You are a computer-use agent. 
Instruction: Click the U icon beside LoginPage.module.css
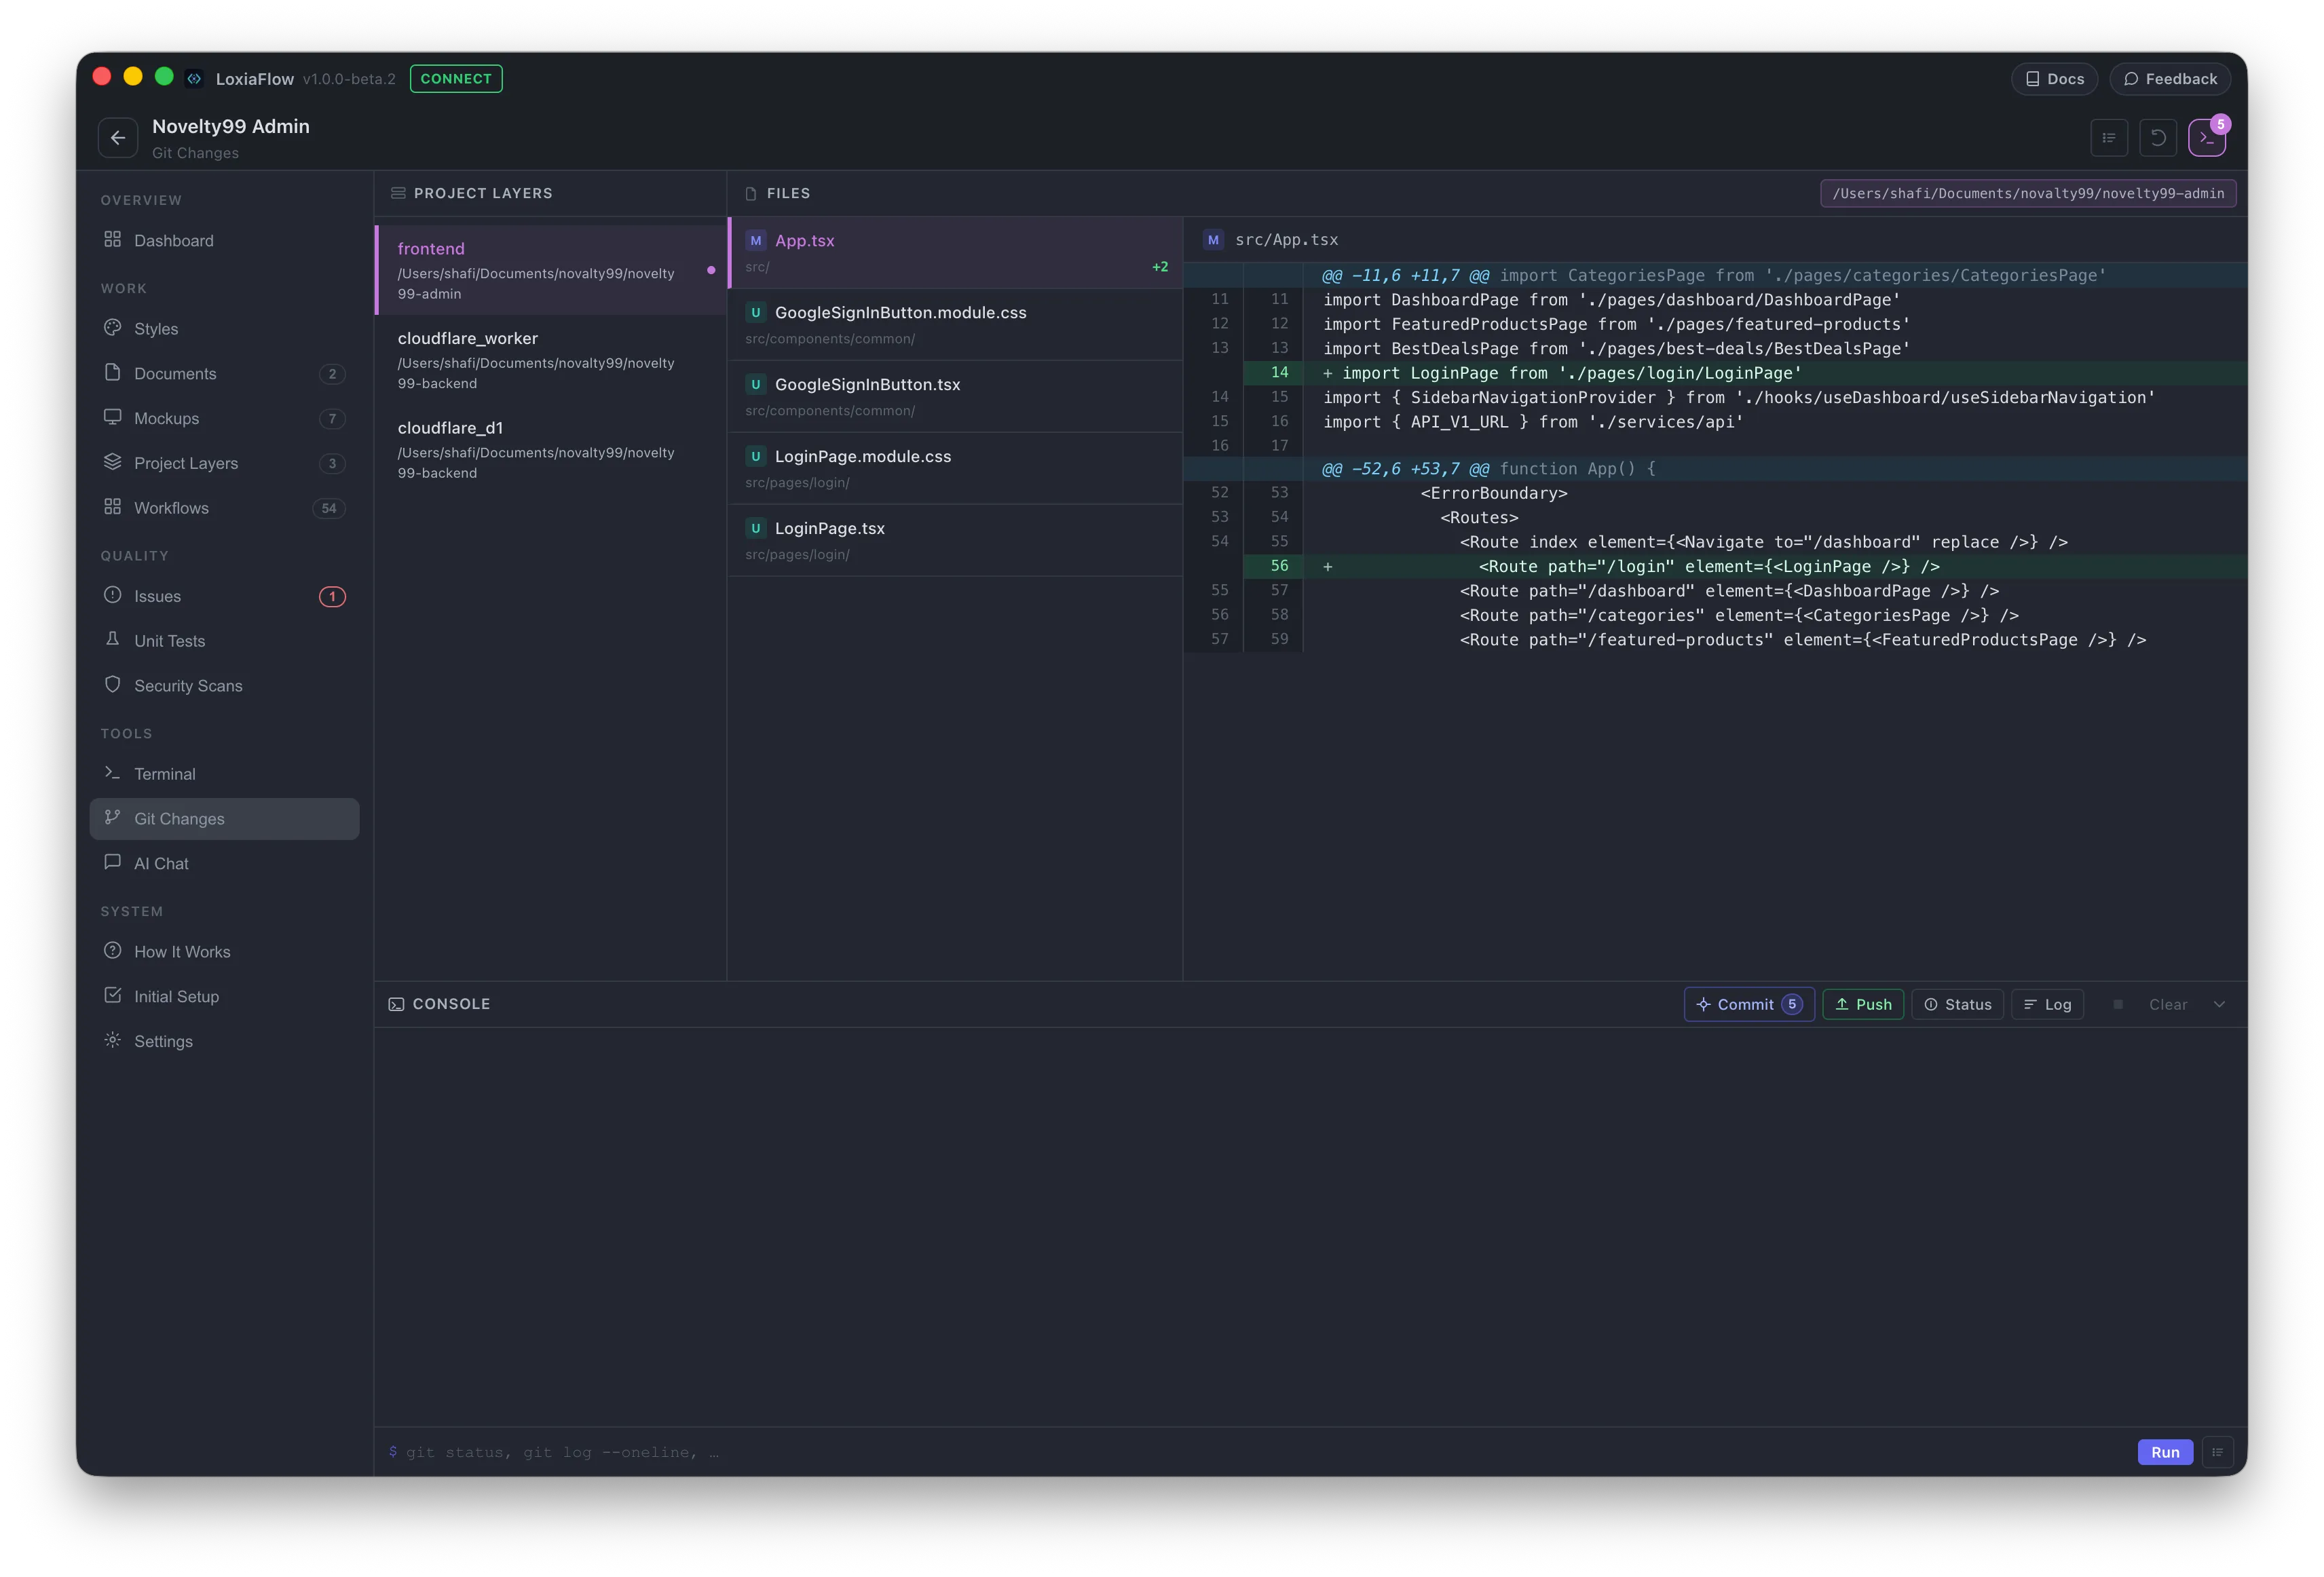click(x=756, y=457)
